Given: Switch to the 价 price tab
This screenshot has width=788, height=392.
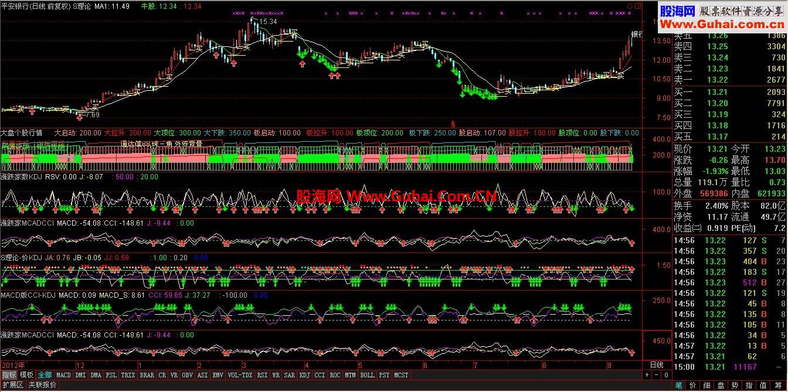Looking at the screenshot, I should pos(693,385).
